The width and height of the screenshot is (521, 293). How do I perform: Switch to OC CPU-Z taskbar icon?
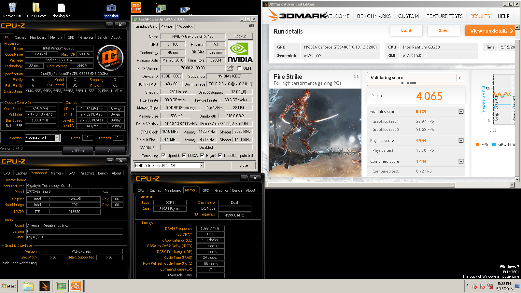point(76,286)
